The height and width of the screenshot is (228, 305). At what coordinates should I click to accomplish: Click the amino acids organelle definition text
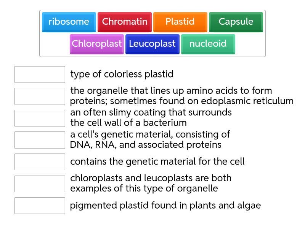pyautogui.click(x=181, y=96)
